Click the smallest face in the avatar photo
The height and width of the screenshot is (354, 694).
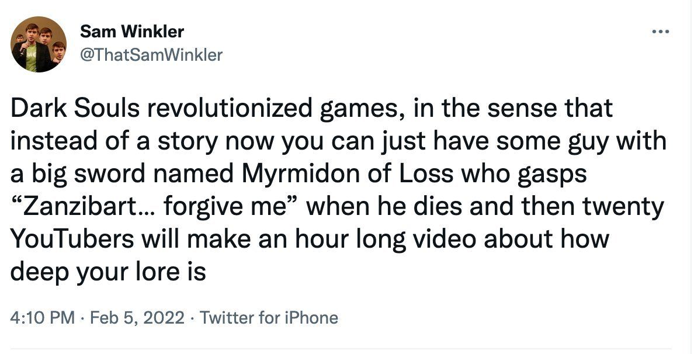tap(19, 38)
